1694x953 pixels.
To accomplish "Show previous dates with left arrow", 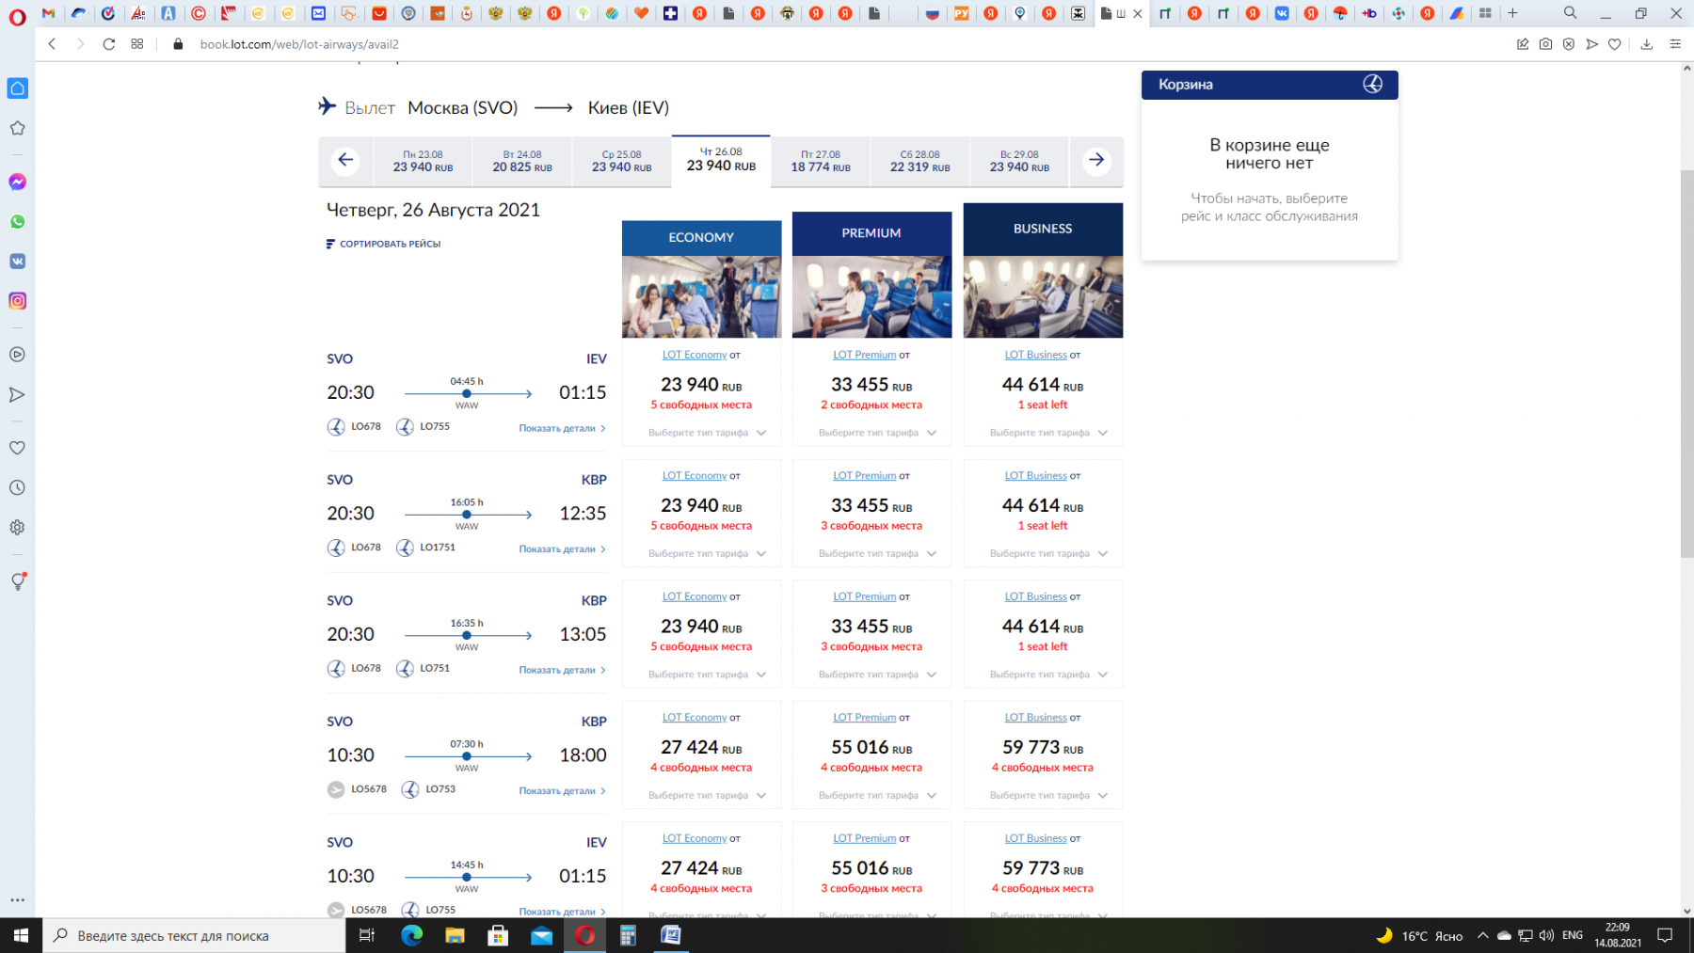I will 345,160.
